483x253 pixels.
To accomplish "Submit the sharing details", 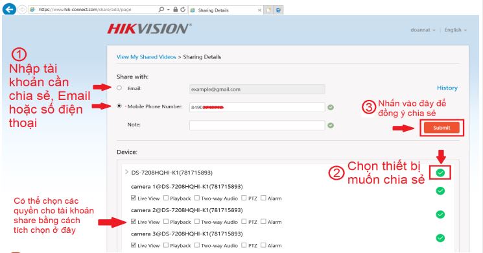I will point(442,128).
